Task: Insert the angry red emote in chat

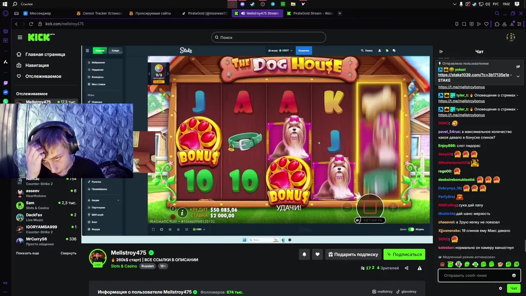Action: [x=442, y=264]
